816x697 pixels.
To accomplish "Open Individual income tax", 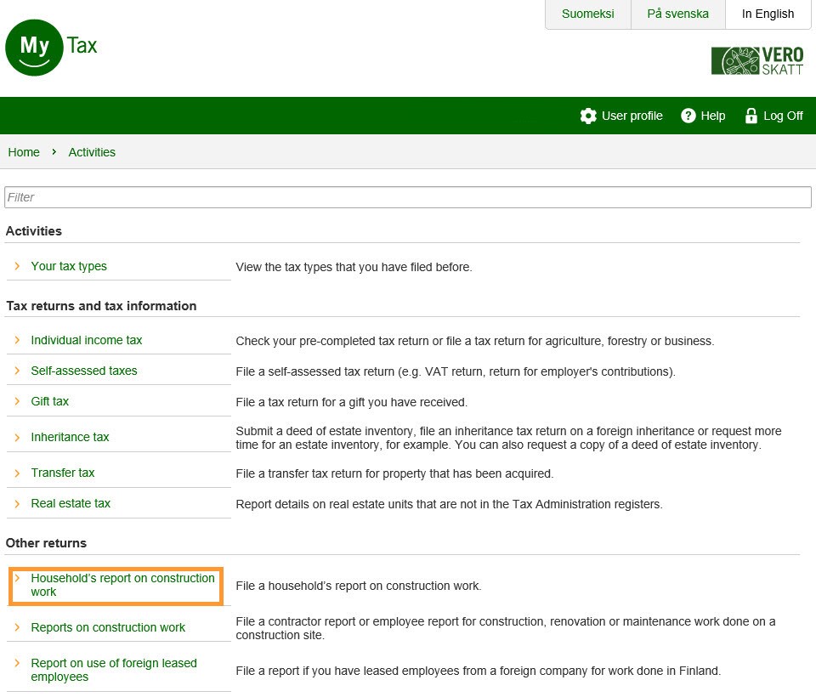I will tap(87, 340).
